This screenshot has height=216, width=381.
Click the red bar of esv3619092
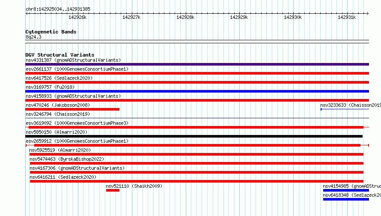pyautogui.click(x=196, y=127)
